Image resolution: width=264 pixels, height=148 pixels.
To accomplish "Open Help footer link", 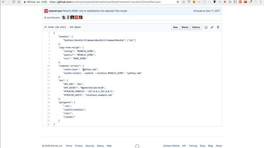I will [109, 146].
